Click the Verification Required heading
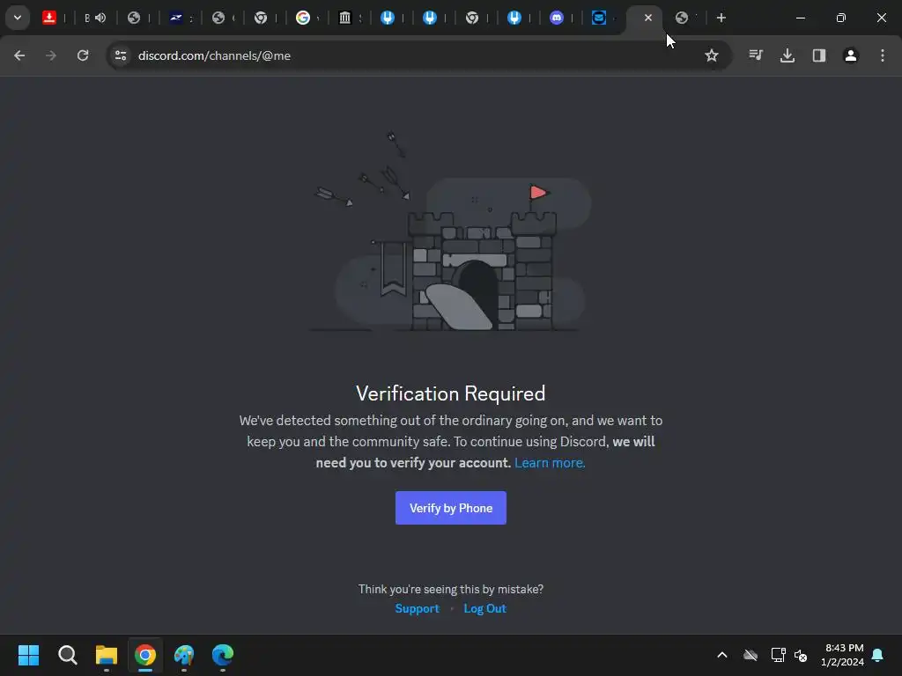The width and height of the screenshot is (902, 676). pos(451,393)
